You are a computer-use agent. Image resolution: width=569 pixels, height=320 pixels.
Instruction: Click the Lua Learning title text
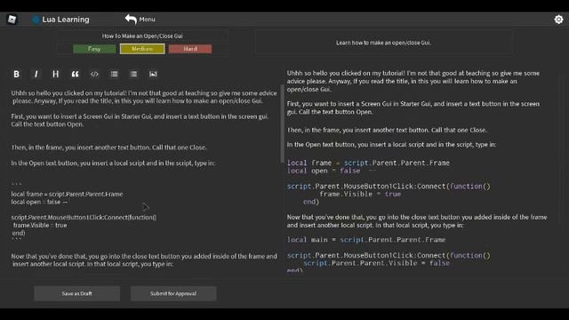(x=66, y=20)
